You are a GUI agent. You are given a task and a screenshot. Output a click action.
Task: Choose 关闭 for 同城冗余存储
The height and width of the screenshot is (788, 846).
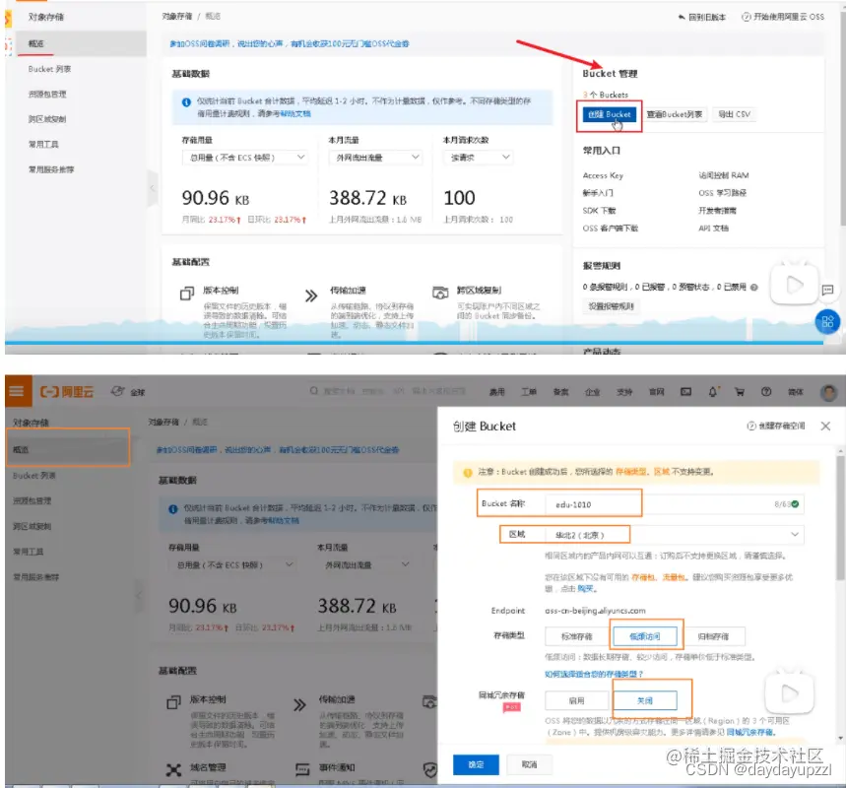pyautogui.click(x=645, y=700)
